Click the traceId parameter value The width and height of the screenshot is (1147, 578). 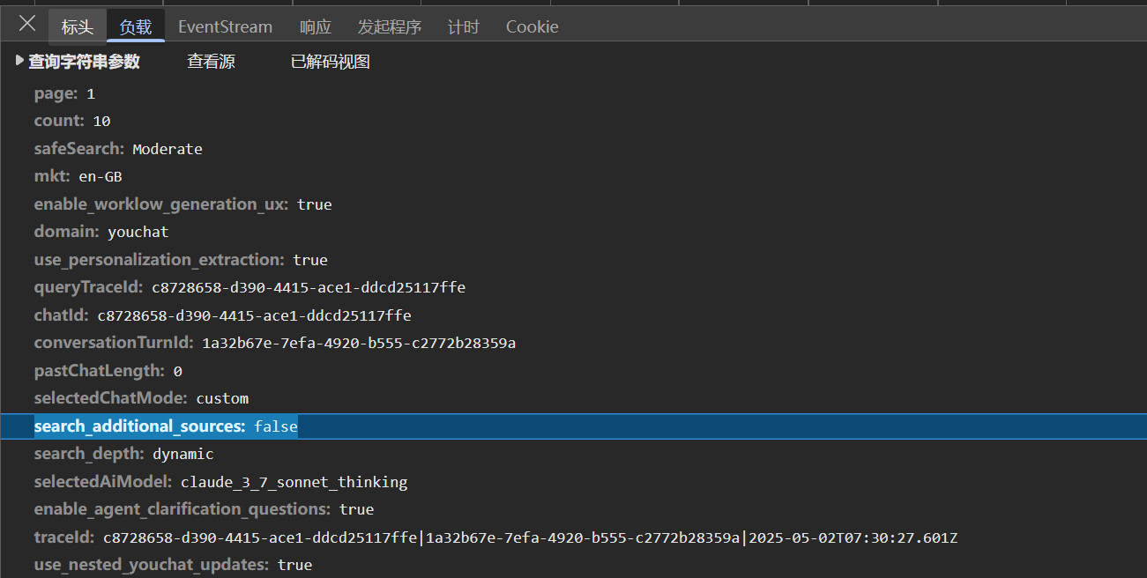(529, 537)
